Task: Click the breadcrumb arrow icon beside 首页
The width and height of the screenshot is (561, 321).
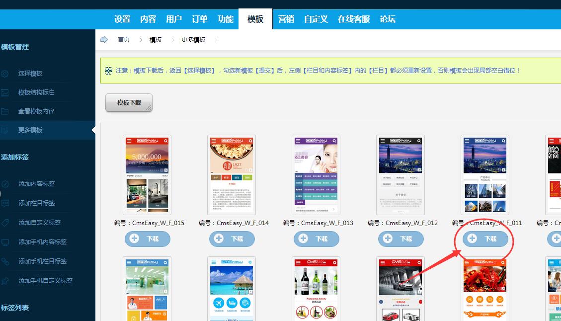Action: (104, 40)
